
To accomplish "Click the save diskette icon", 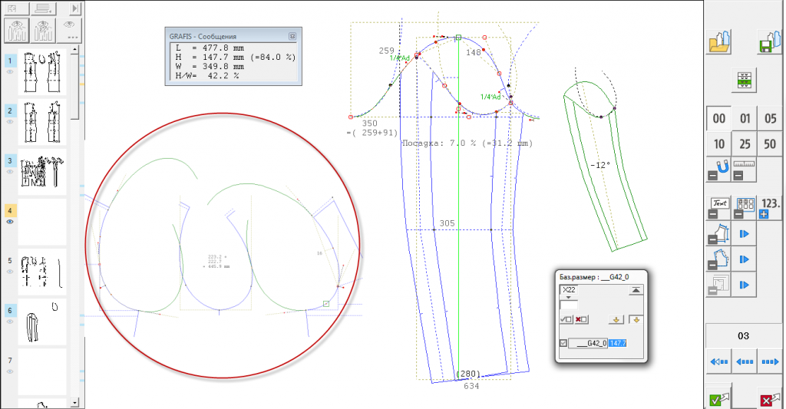I will pos(769,41).
